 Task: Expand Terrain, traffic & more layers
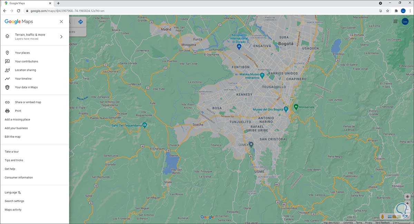(34, 37)
